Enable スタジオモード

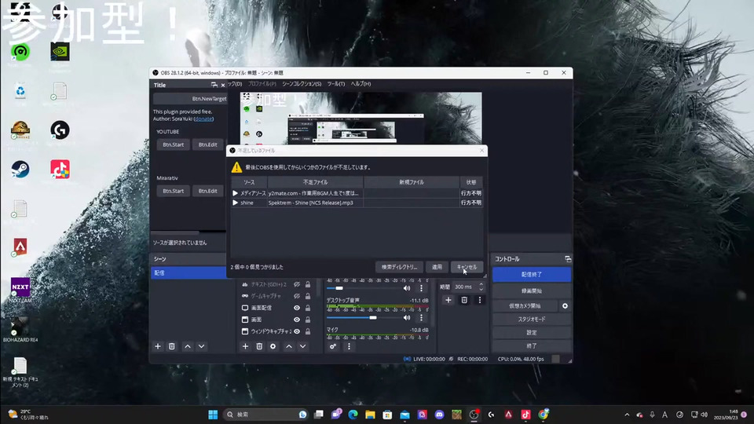coord(532,320)
